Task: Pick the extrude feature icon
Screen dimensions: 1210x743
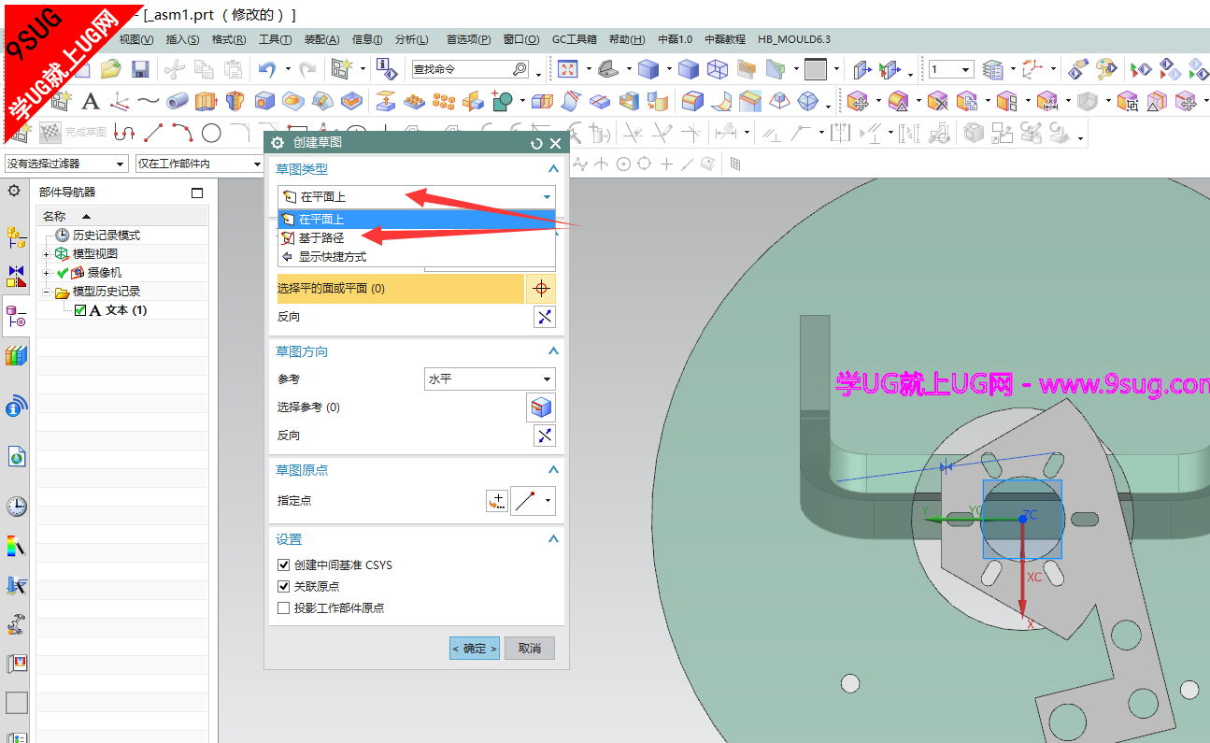Action: click(206, 101)
